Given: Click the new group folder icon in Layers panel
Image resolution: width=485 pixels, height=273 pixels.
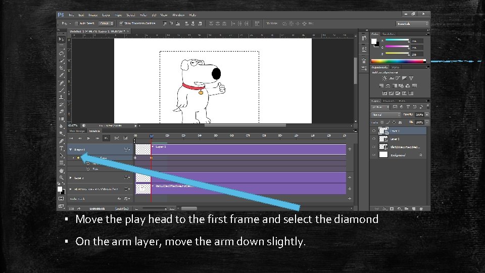Looking at the screenshot, I should coord(406,209).
